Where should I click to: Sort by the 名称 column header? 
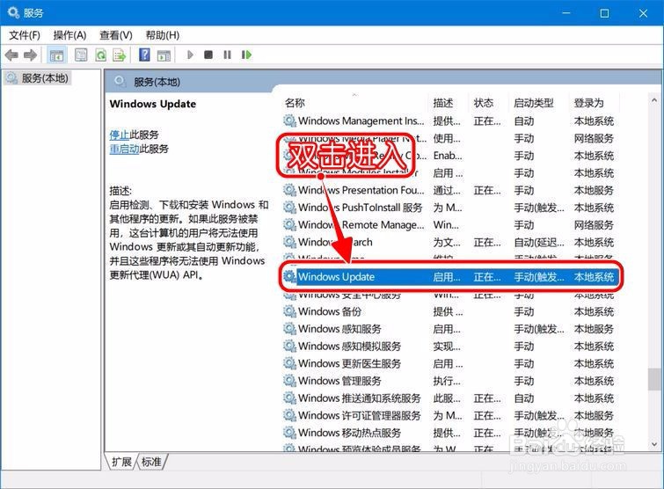(x=296, y=103)
